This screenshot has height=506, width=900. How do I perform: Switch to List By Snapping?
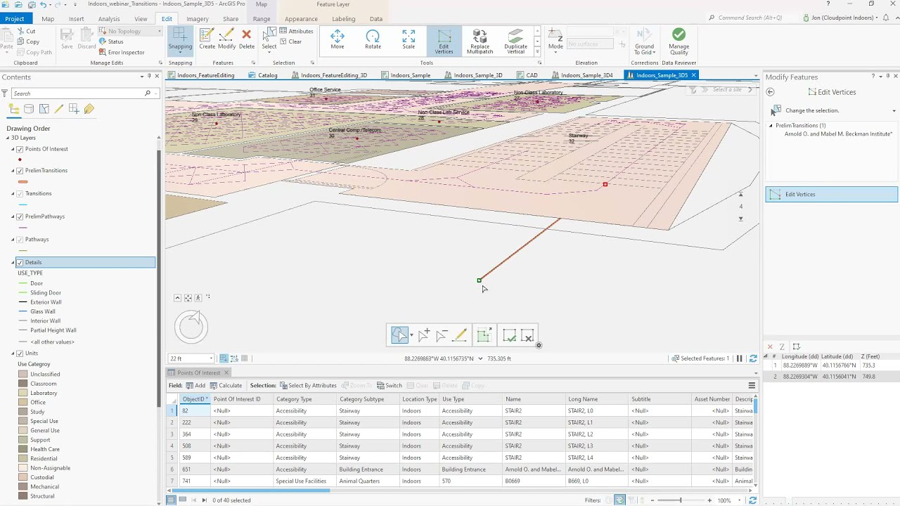(x=74, y=109)
